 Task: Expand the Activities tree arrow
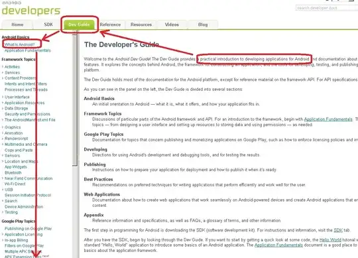(3, 67)
